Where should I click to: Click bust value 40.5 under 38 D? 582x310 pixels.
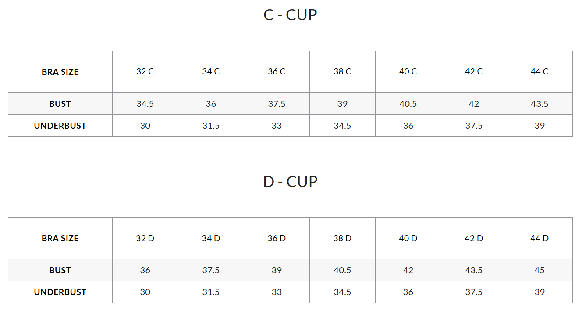tap(342, 270)
